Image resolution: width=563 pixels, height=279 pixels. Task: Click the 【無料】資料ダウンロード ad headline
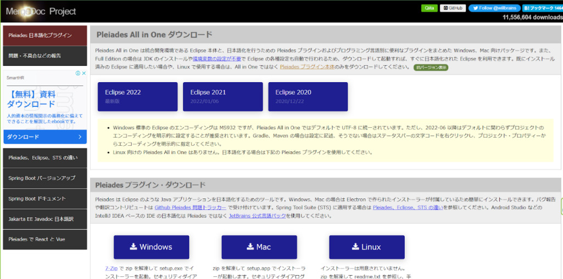(32, 100)
